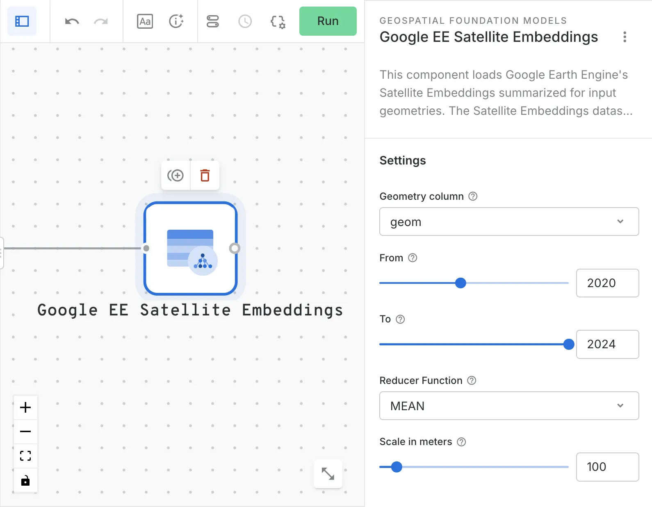
Task: Open the Reducer Function dropdown
Action: pos(509,406)
